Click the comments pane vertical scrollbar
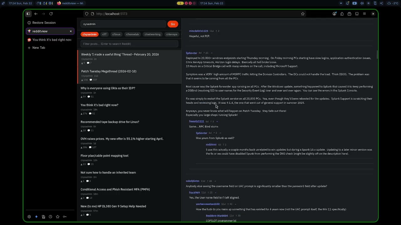The width and height of the screenshot is (401, 225). click(377, 55)
